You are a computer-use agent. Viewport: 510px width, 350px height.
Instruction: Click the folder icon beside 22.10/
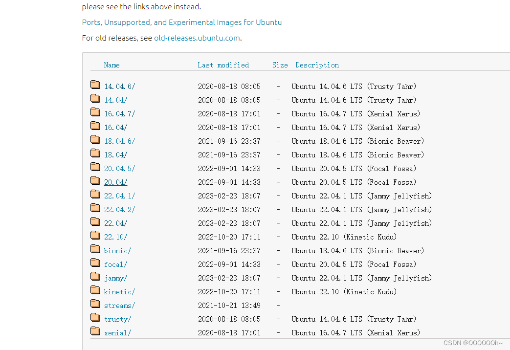tap(95, 236)
